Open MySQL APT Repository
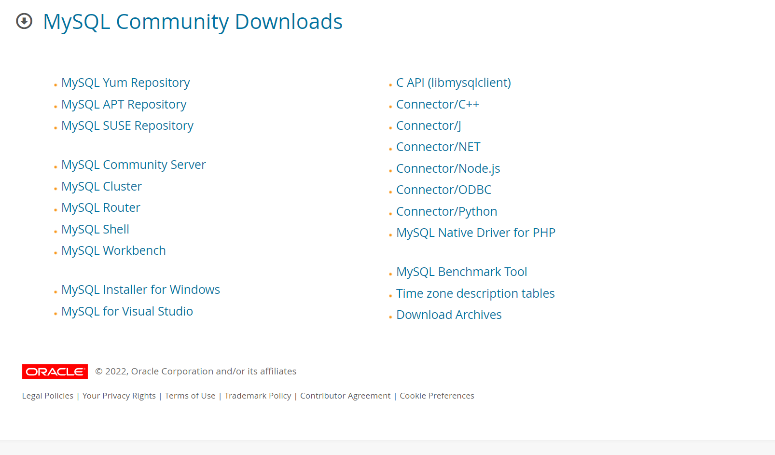This screenshot has width=775, height=455. click(x=124, y=104)
